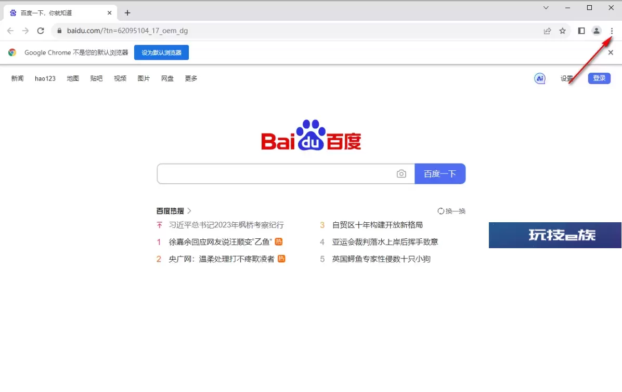
Task: Open a new tab with the plus button
Action: (127, 13)
